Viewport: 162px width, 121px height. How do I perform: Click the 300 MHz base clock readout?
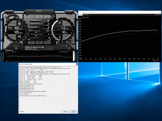(18, 28)
